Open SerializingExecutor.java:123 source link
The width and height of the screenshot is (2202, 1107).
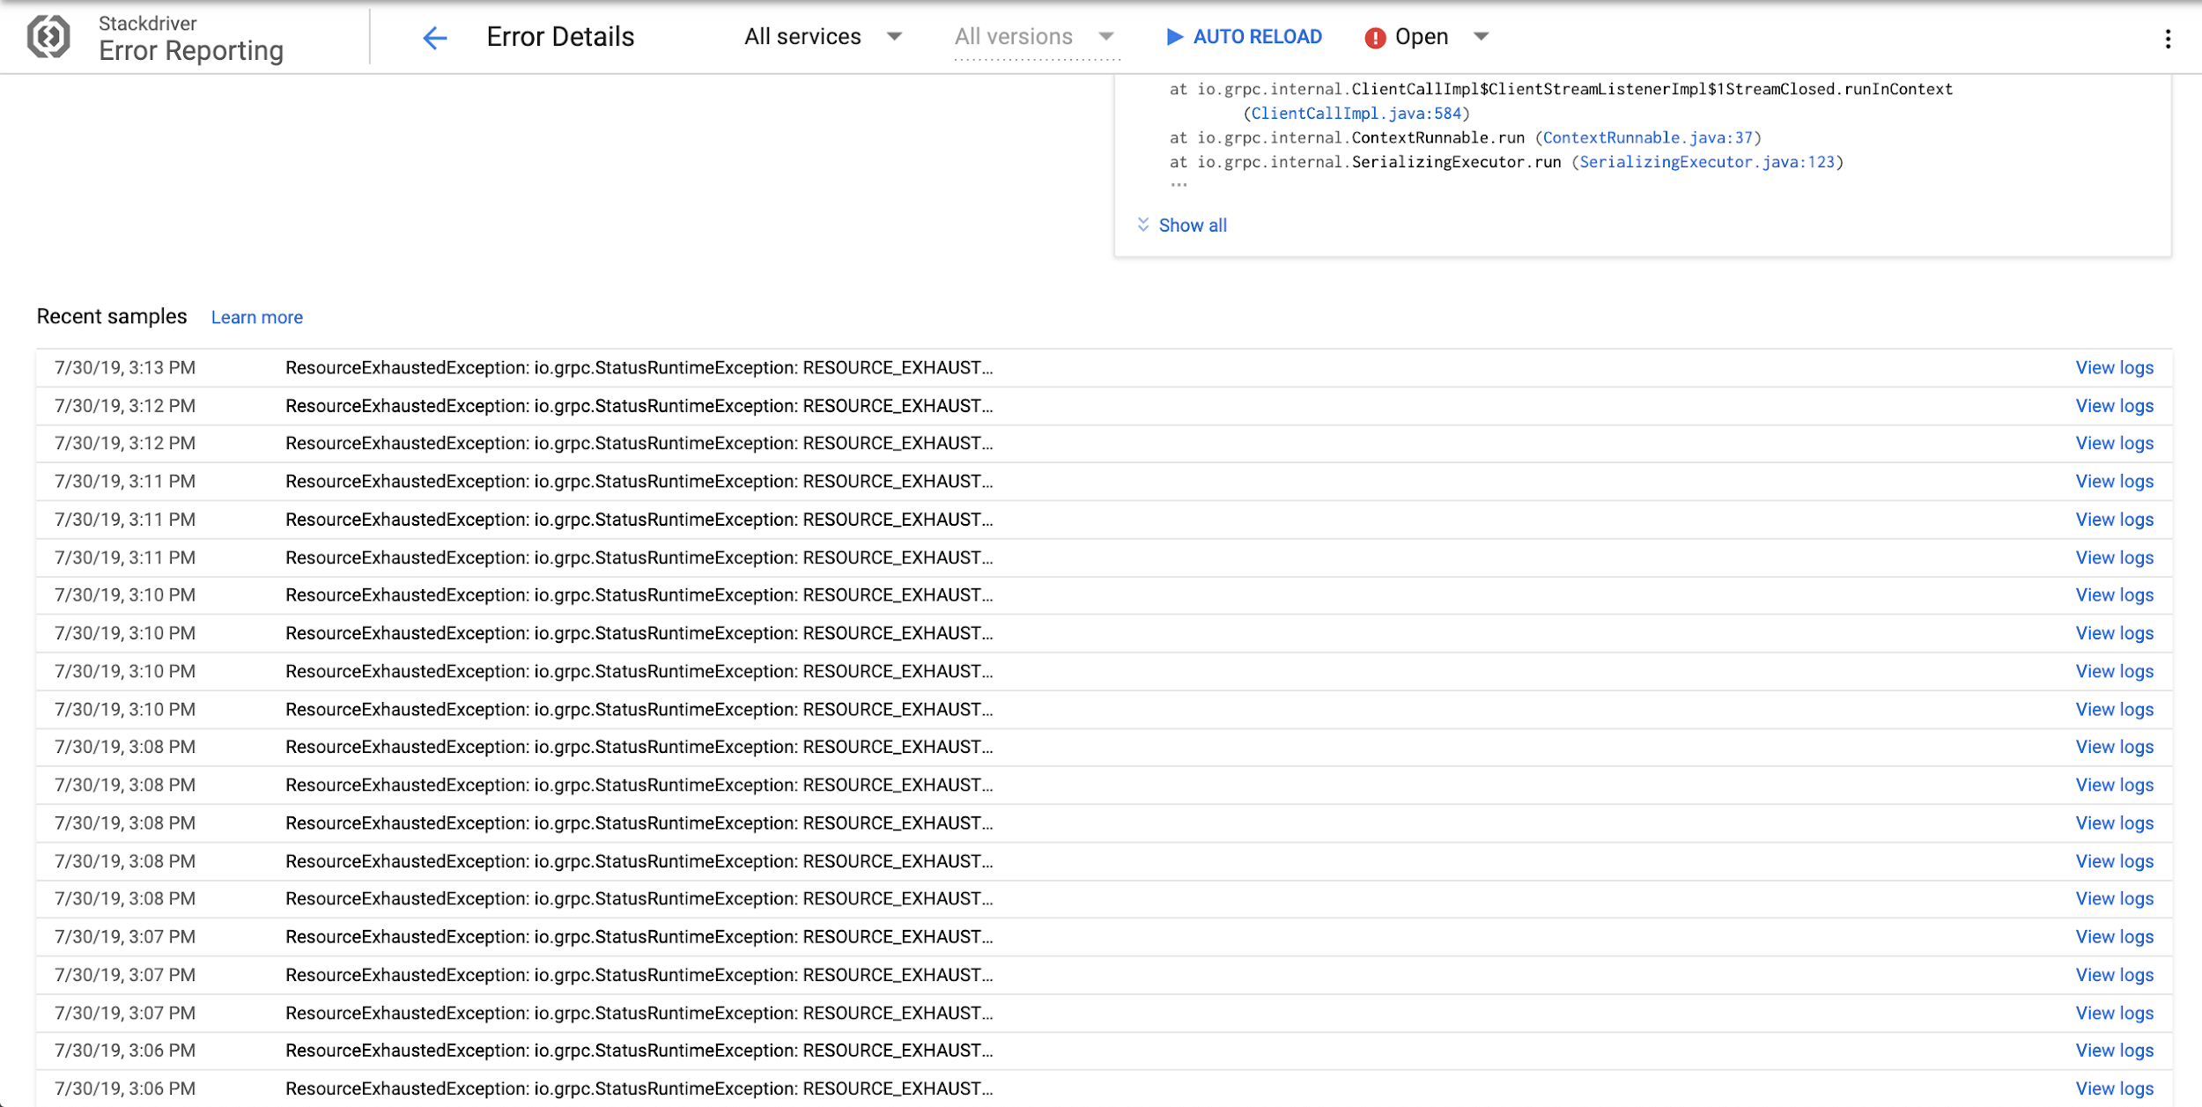[1707, 162]
